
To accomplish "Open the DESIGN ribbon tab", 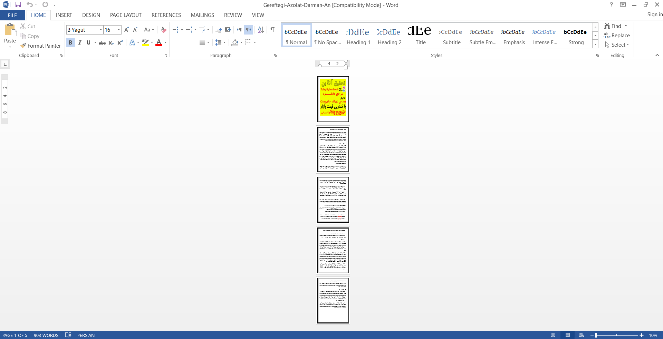I will point(91,15).
